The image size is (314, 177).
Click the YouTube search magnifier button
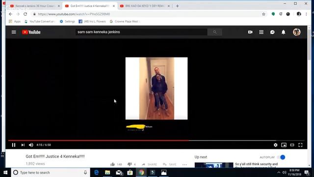coord(215,32)
